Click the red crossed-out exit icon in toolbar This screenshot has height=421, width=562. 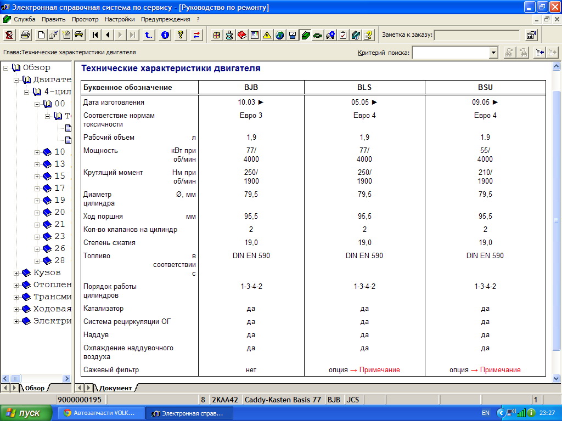click(x=9, y=35)
